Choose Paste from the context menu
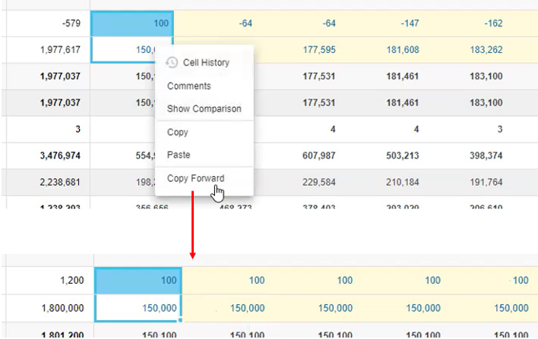Viewport: 538px width, 339px height. pyautogui.click(x=178, y=155)
